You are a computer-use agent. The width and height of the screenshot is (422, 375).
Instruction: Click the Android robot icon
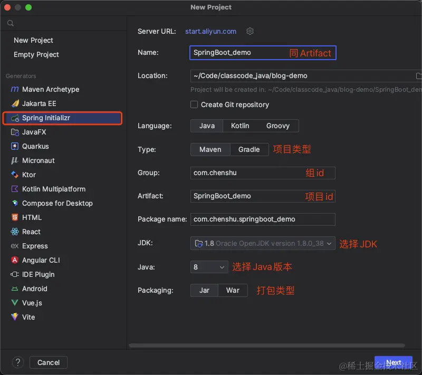pos(15,289)
